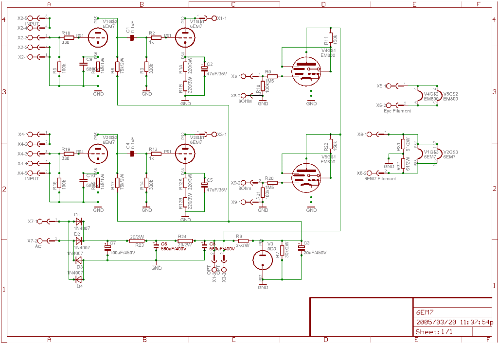Select the R8 2k/2W resistor
Screen dimensions: 498x344
click(x=243, y=241)
